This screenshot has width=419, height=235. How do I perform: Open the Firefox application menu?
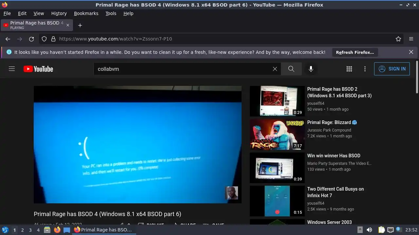pyautogui.click(x=411, y=39)
